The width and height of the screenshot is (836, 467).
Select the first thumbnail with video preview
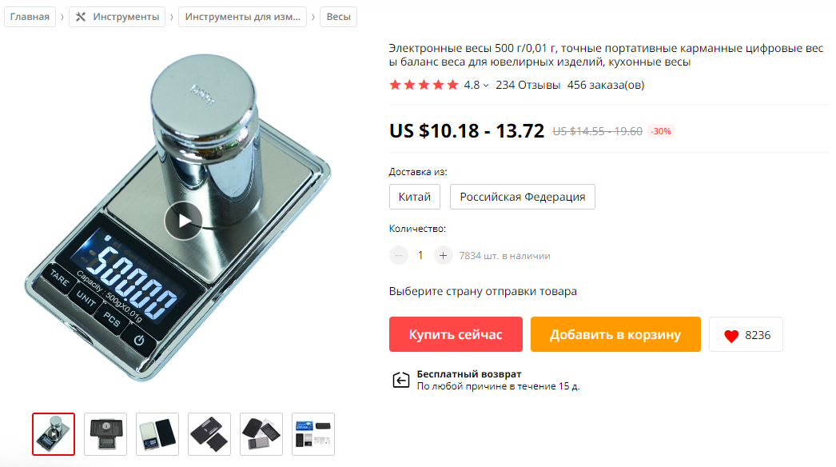tap(54, 434)
